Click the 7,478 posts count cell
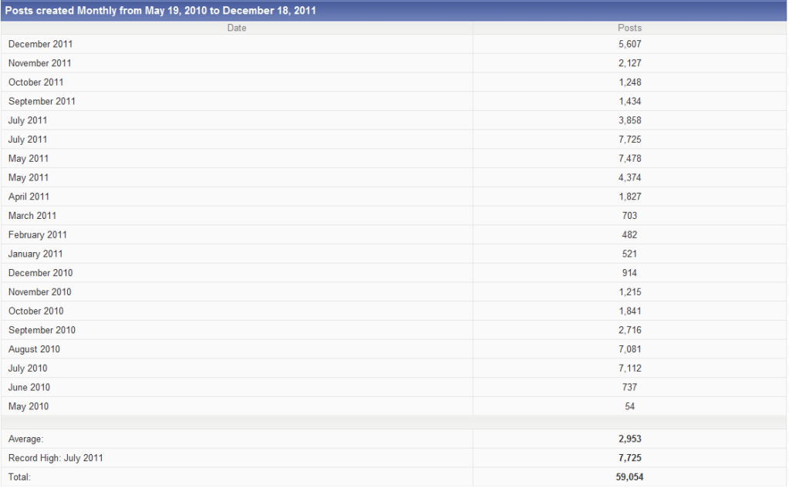Viewport: 789px width, 488px height. pos(629,159)
